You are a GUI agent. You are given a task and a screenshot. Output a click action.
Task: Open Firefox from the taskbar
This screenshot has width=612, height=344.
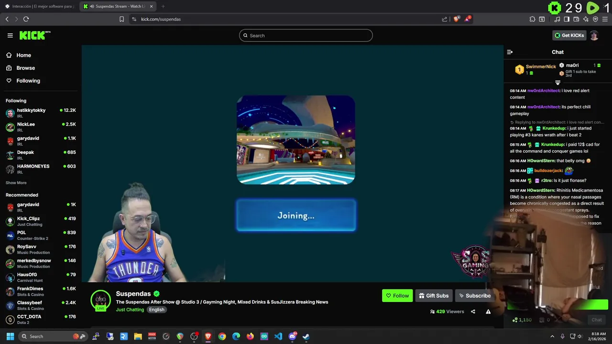(x=250, y=336)
